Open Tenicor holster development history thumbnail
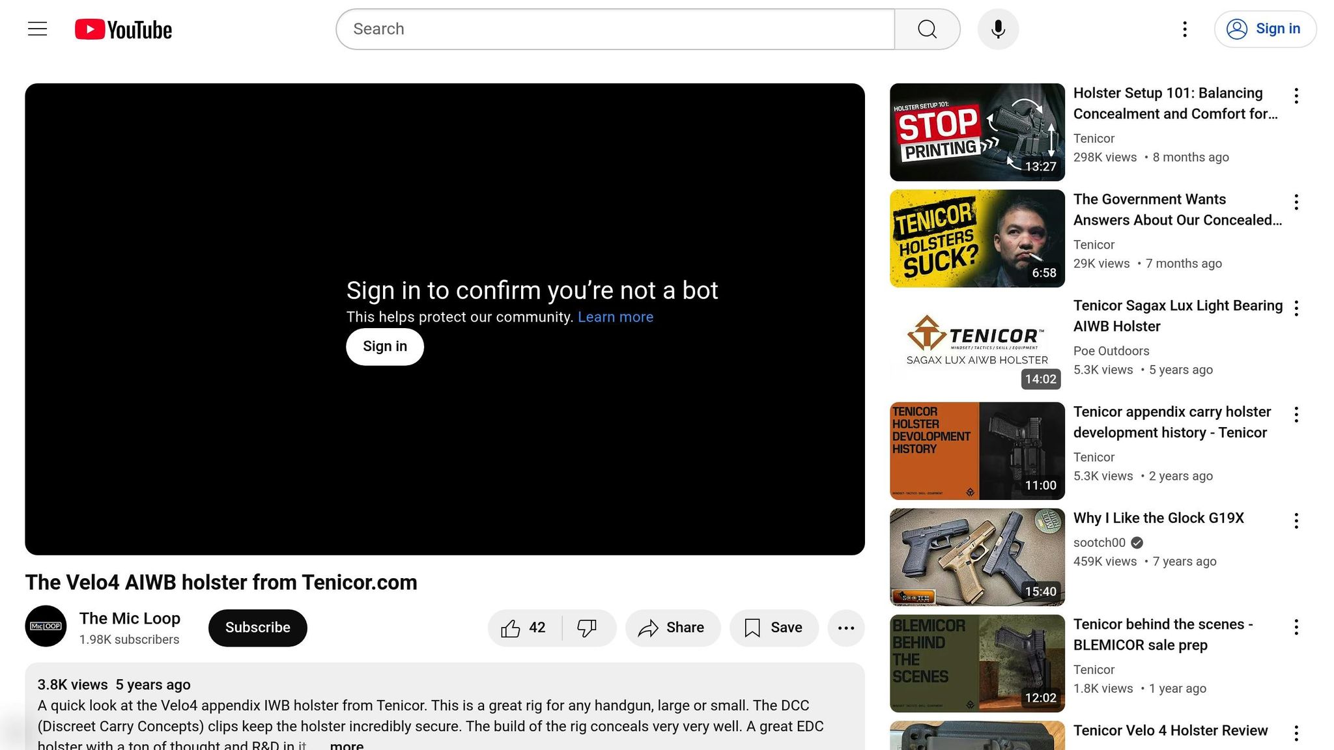This screenshot has height=750, width=1334. click(x=977, y=451)
